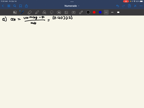Select the Image insert tool
The width and height of the screenshot is (144, 108).
tap(66, 12)
